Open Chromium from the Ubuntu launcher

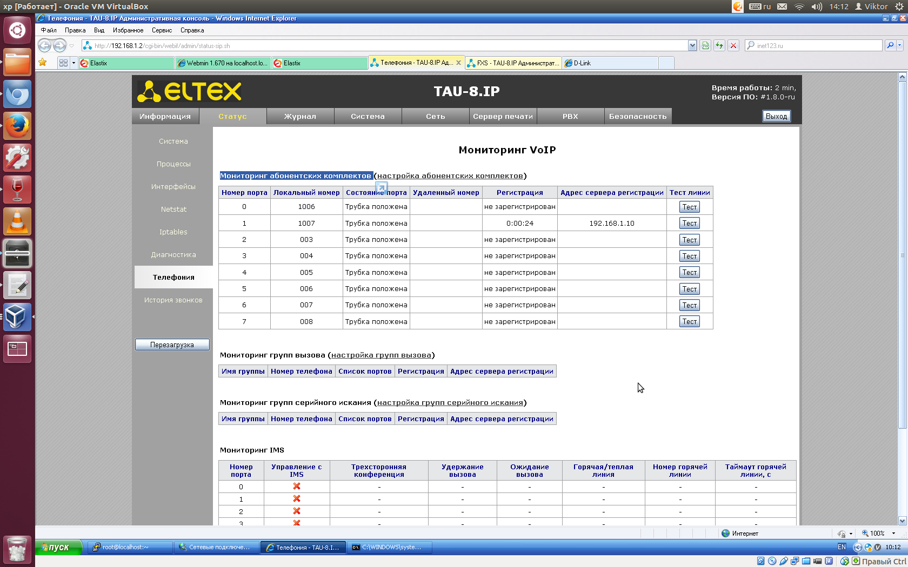coord(17,94)
